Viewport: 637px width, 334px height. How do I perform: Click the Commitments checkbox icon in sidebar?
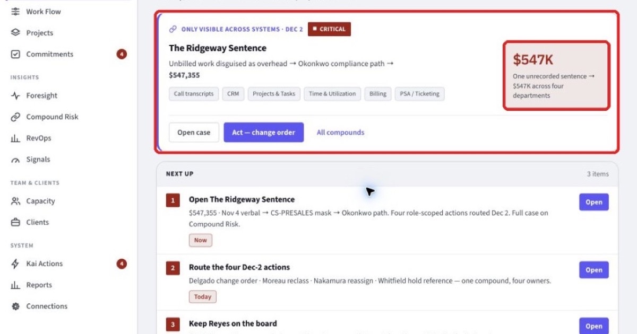pyautogui.click(x=15, y=54)
